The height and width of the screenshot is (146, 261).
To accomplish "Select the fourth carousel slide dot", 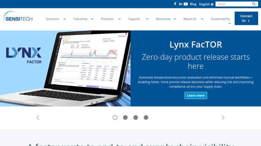I will pos(146,117).
